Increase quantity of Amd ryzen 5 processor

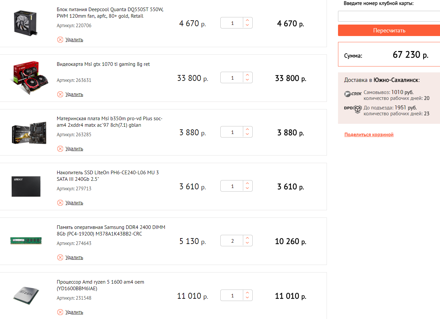(247, 293)
